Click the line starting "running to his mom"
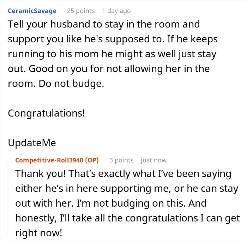The width and height of the screenshot is (247, 243). tap(112, 54)
